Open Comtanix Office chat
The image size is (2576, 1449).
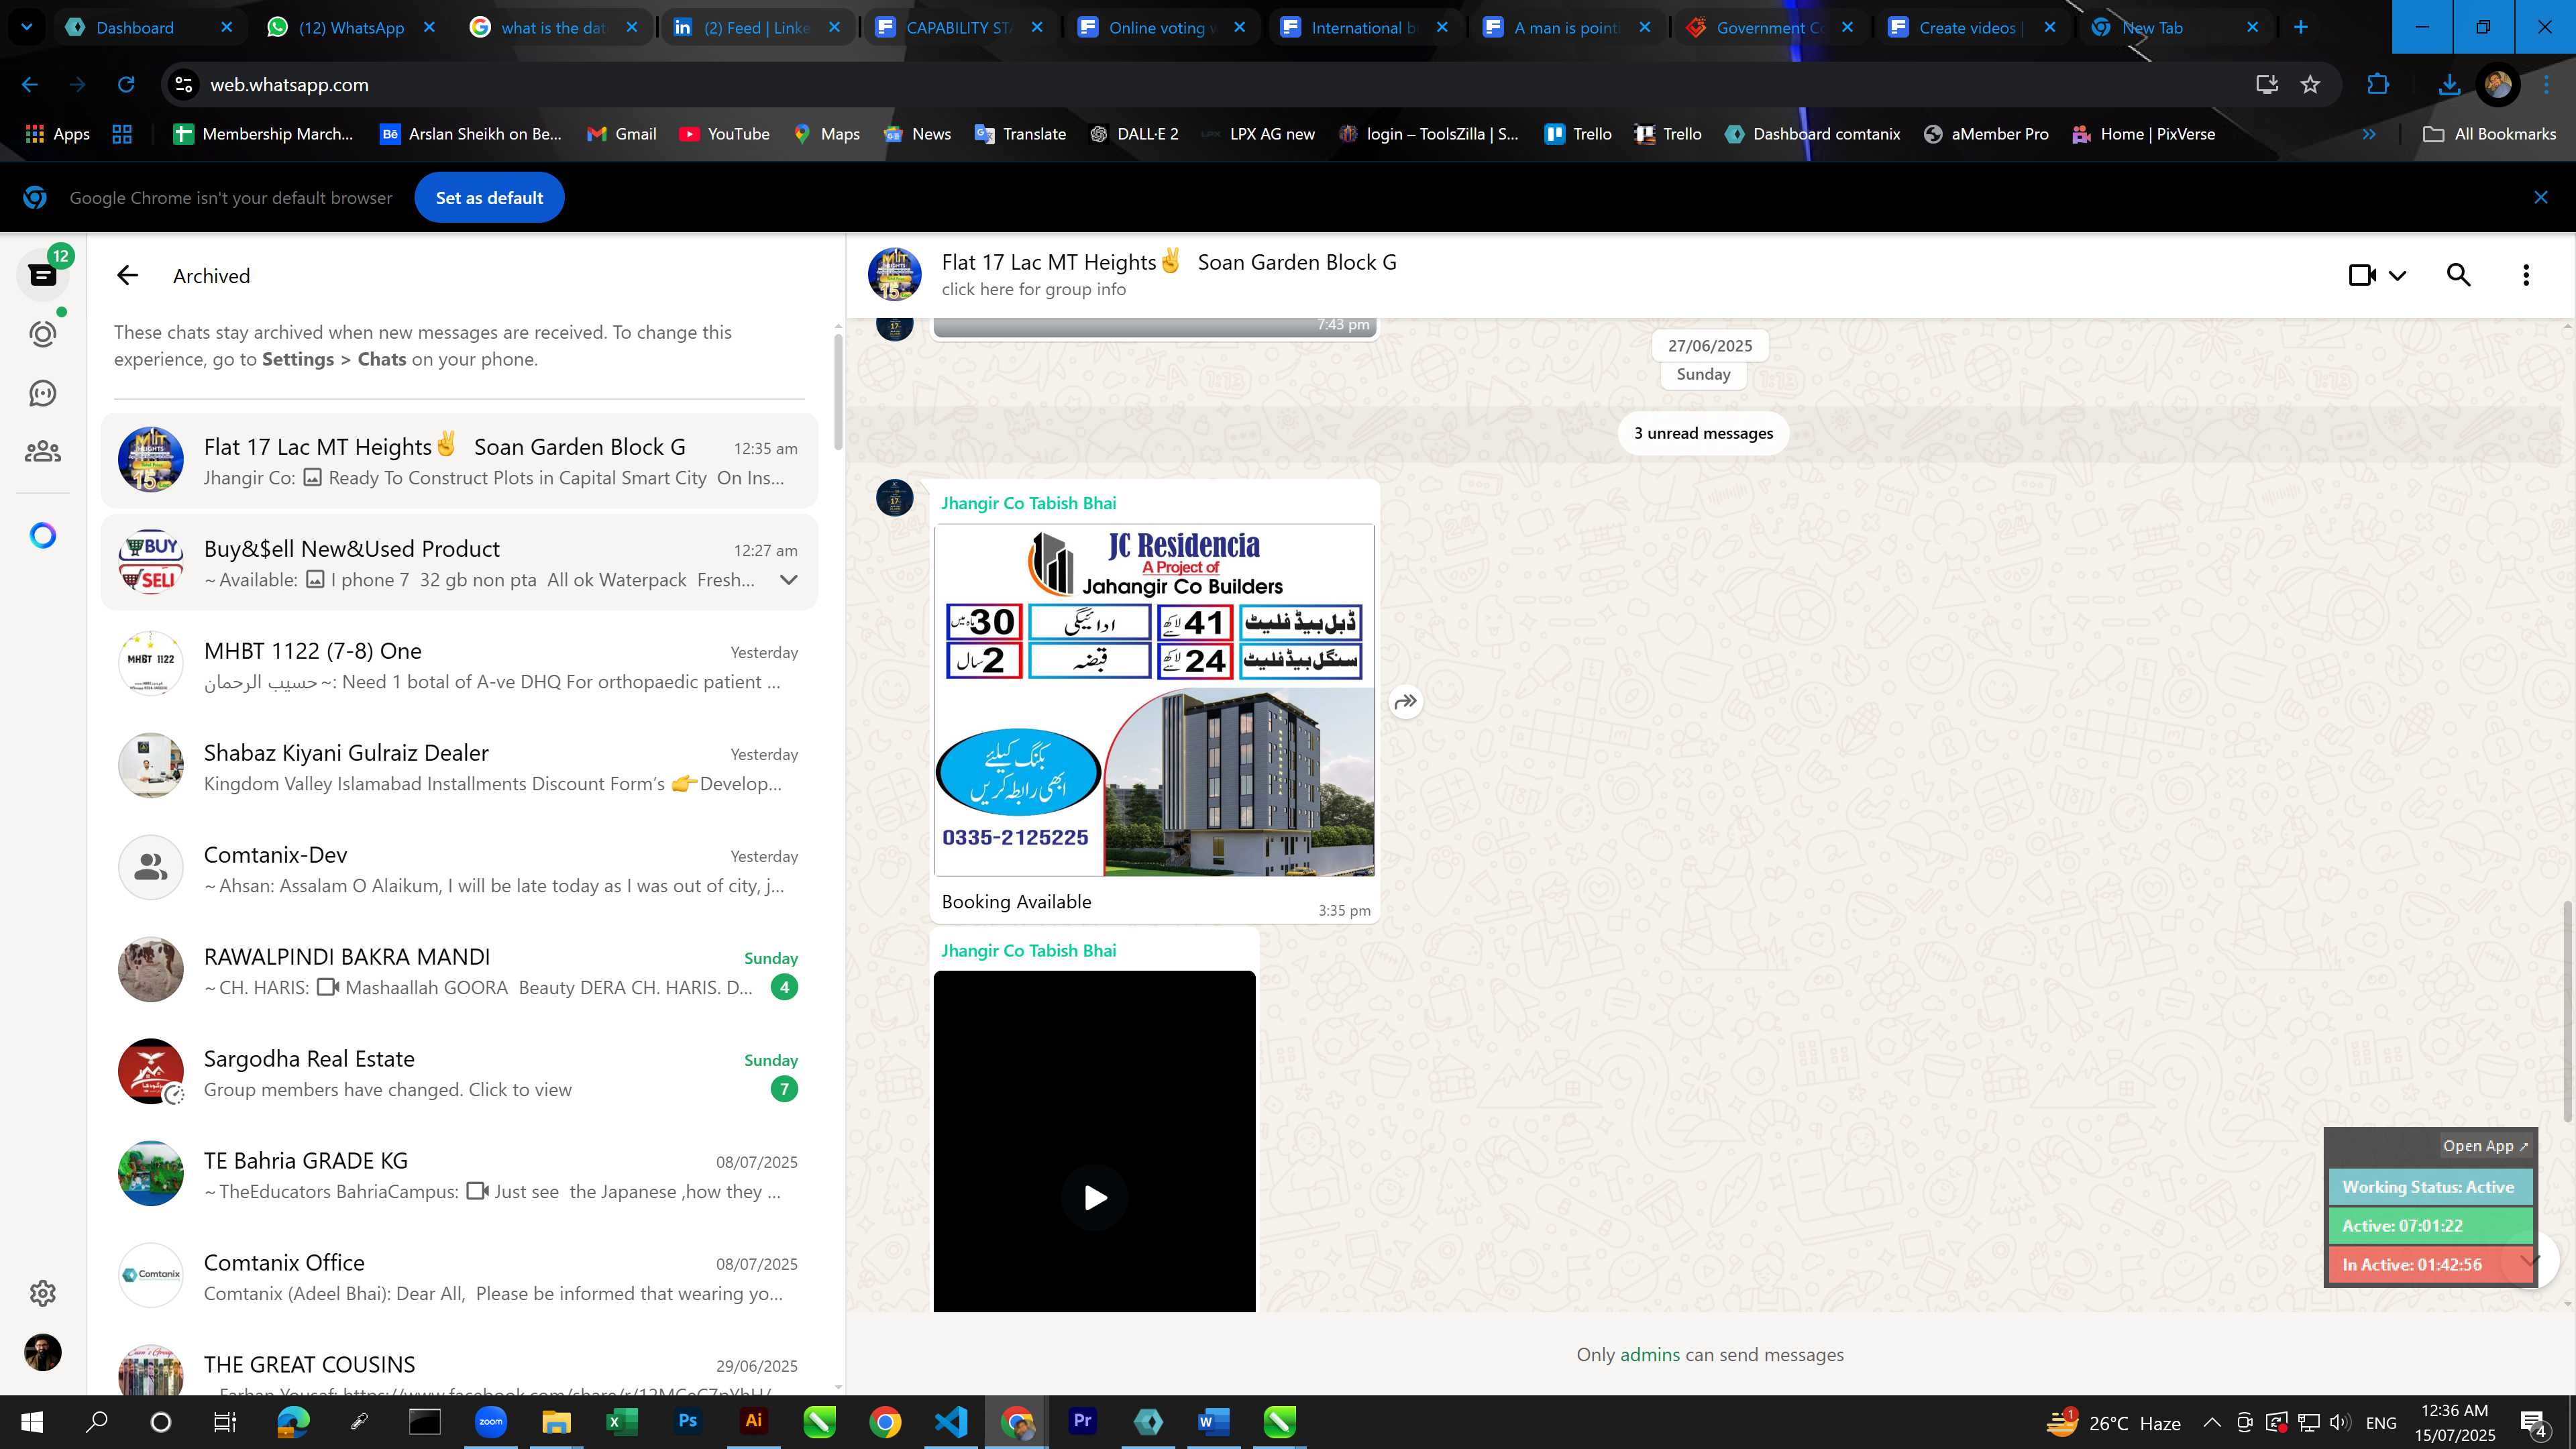click(x=459, y=1277)
